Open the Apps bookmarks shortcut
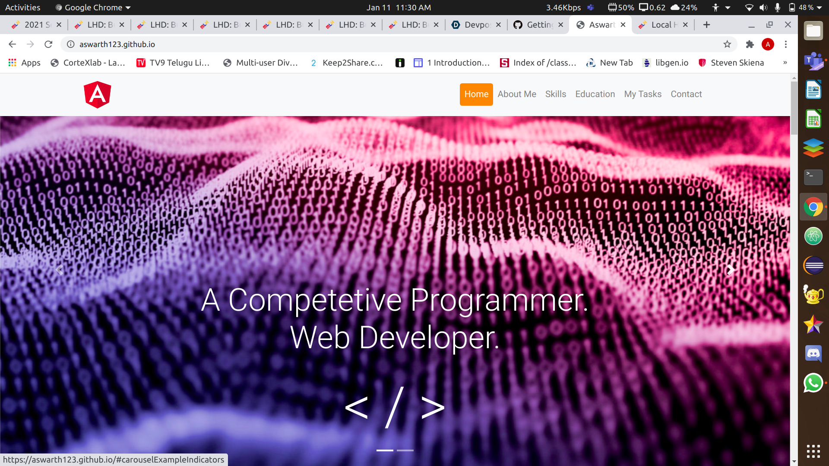Viewport: 829px width, 466px height. (x=24, y=63)
